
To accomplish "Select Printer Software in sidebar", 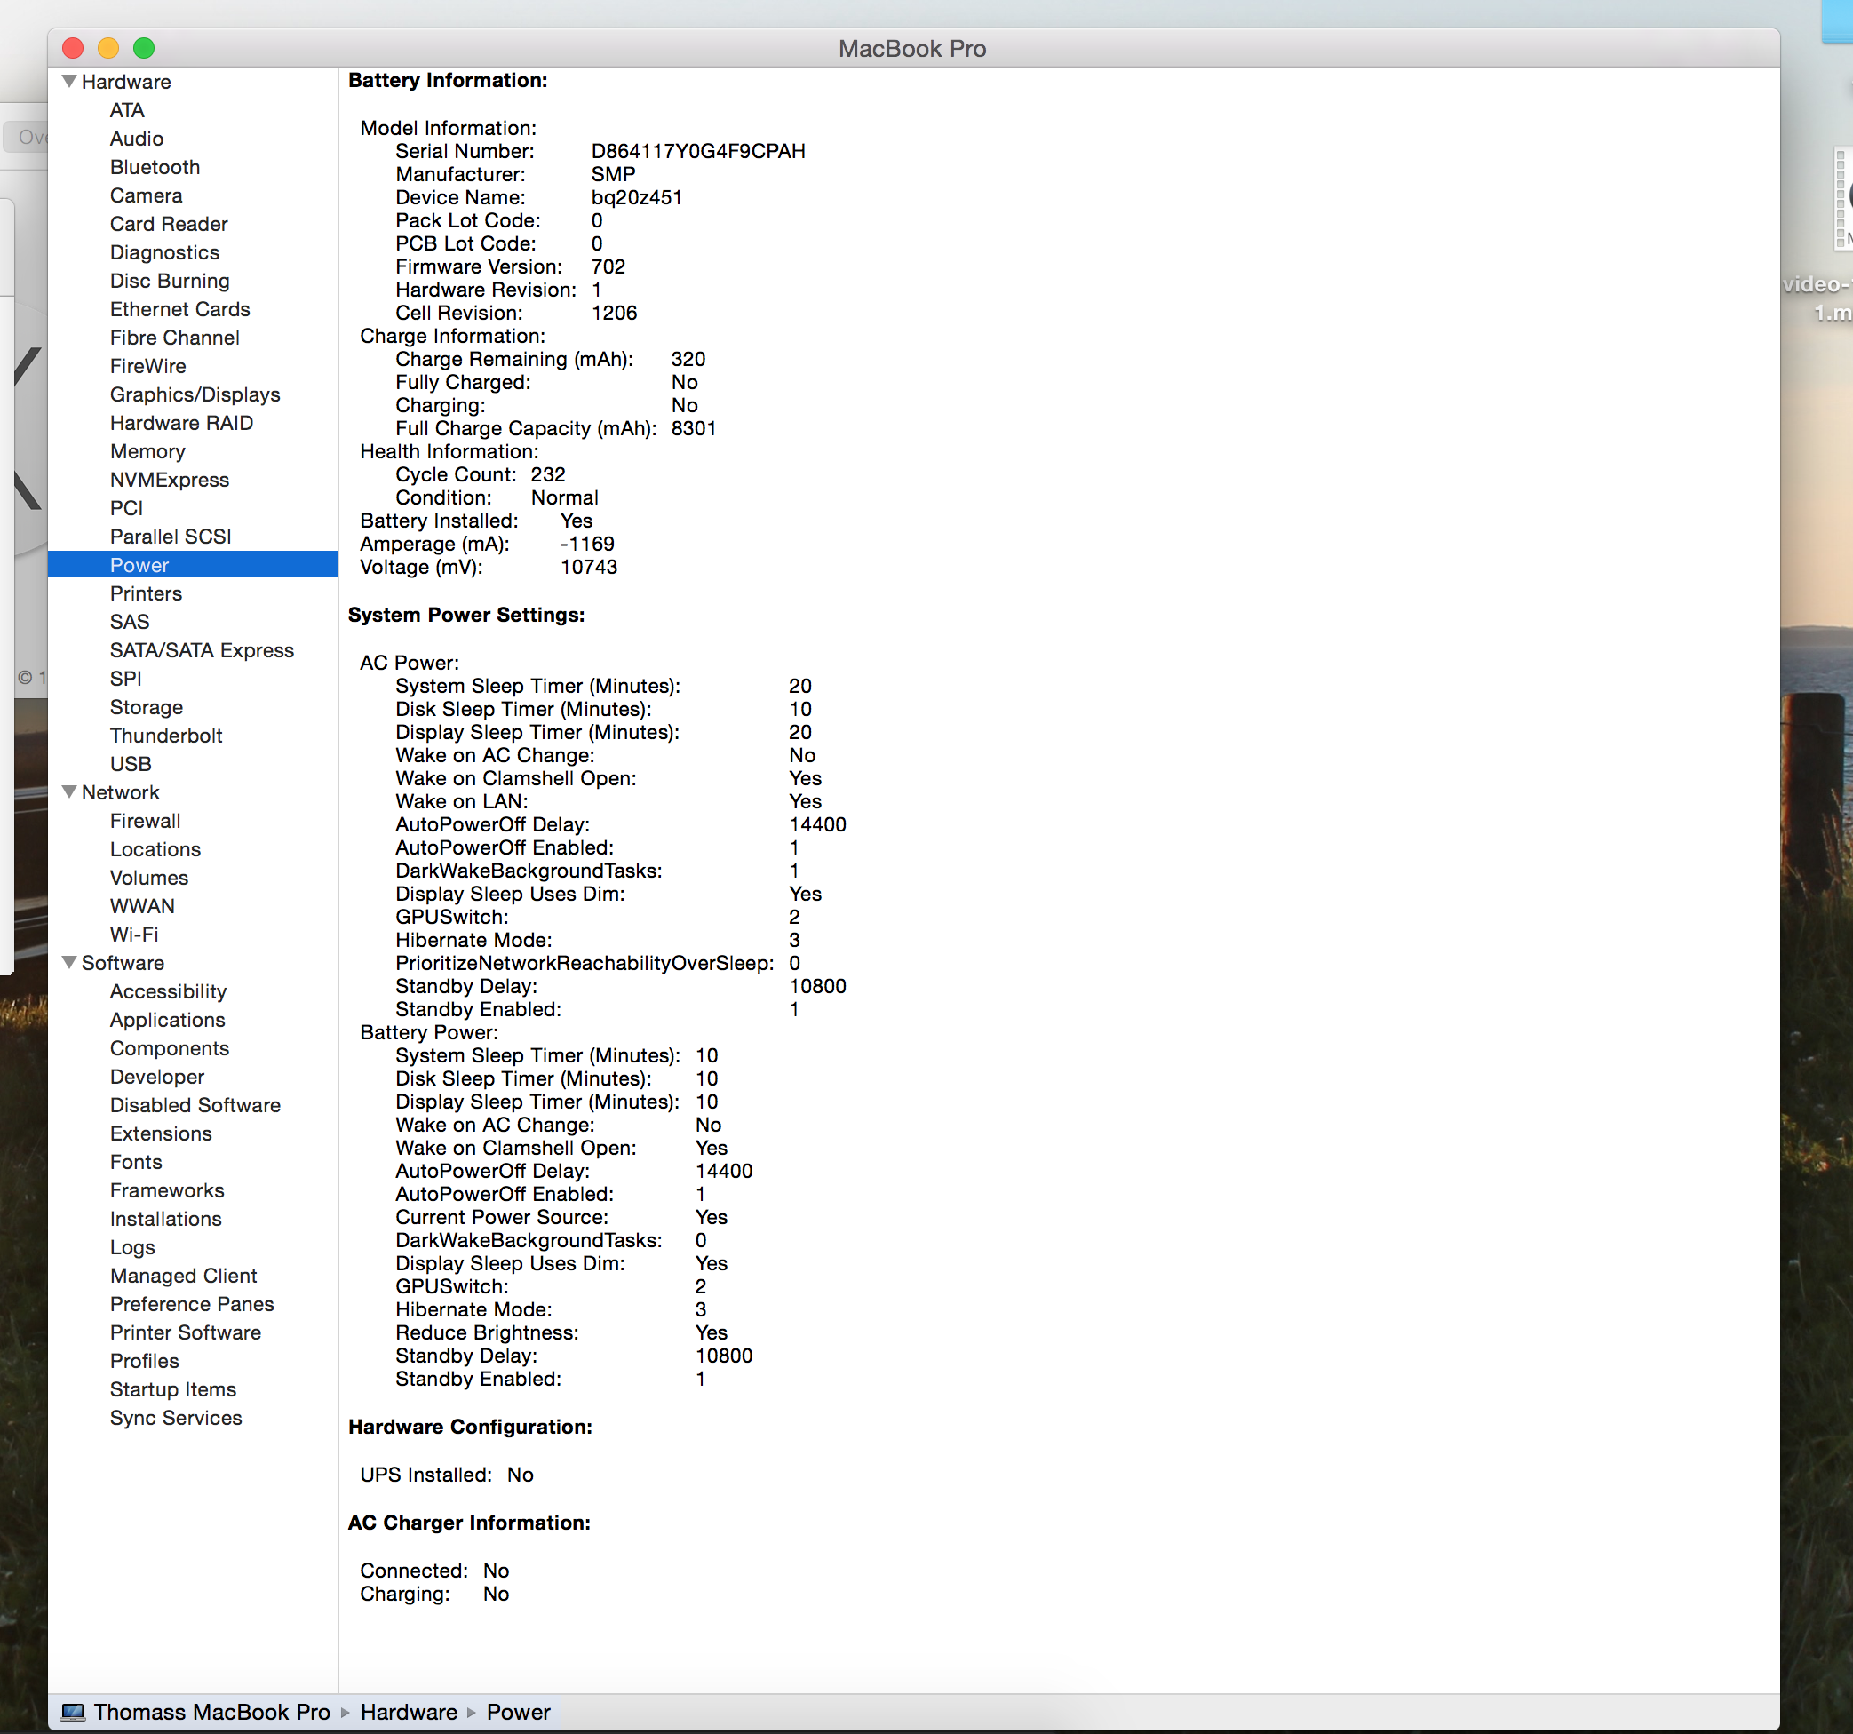I will point(186,1332).
